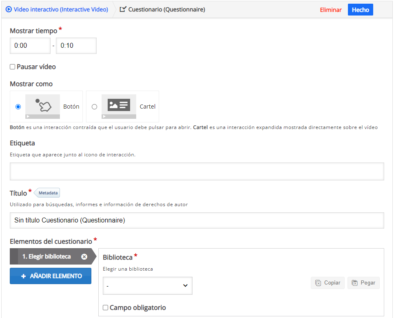The width and height of the screenshot is (394, 318).
Task: Enable the Pausar vídeo checkbox
Action: [x=13, y=67]
